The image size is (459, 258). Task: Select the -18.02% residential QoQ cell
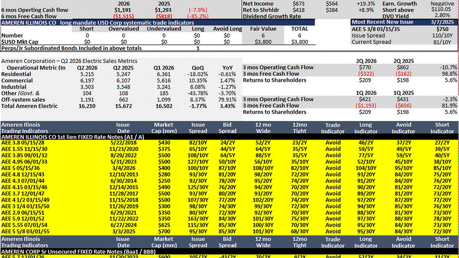tap(197, 74)
